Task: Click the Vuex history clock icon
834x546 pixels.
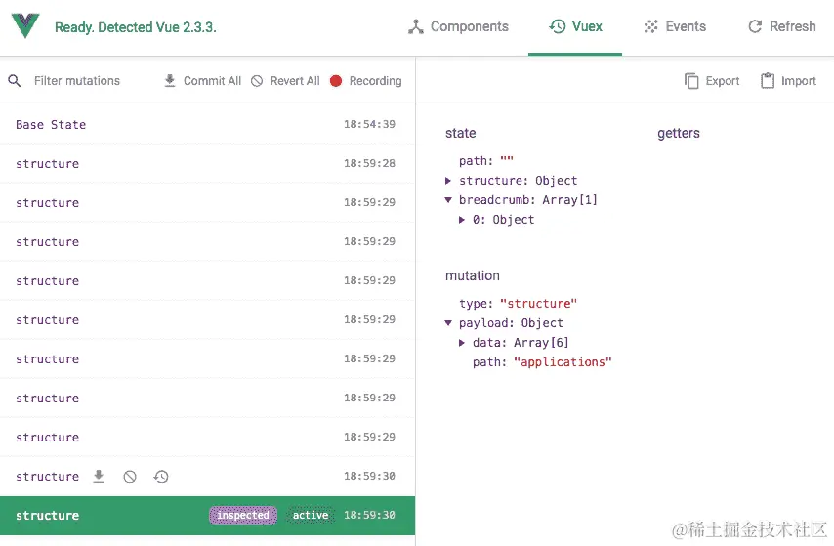Action: [557, 26]
